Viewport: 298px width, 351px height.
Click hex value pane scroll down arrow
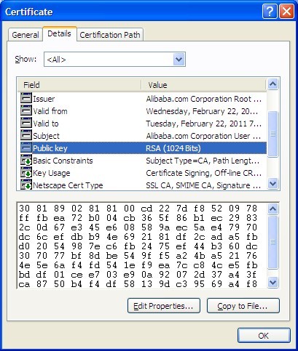click(x=272, y=282)
